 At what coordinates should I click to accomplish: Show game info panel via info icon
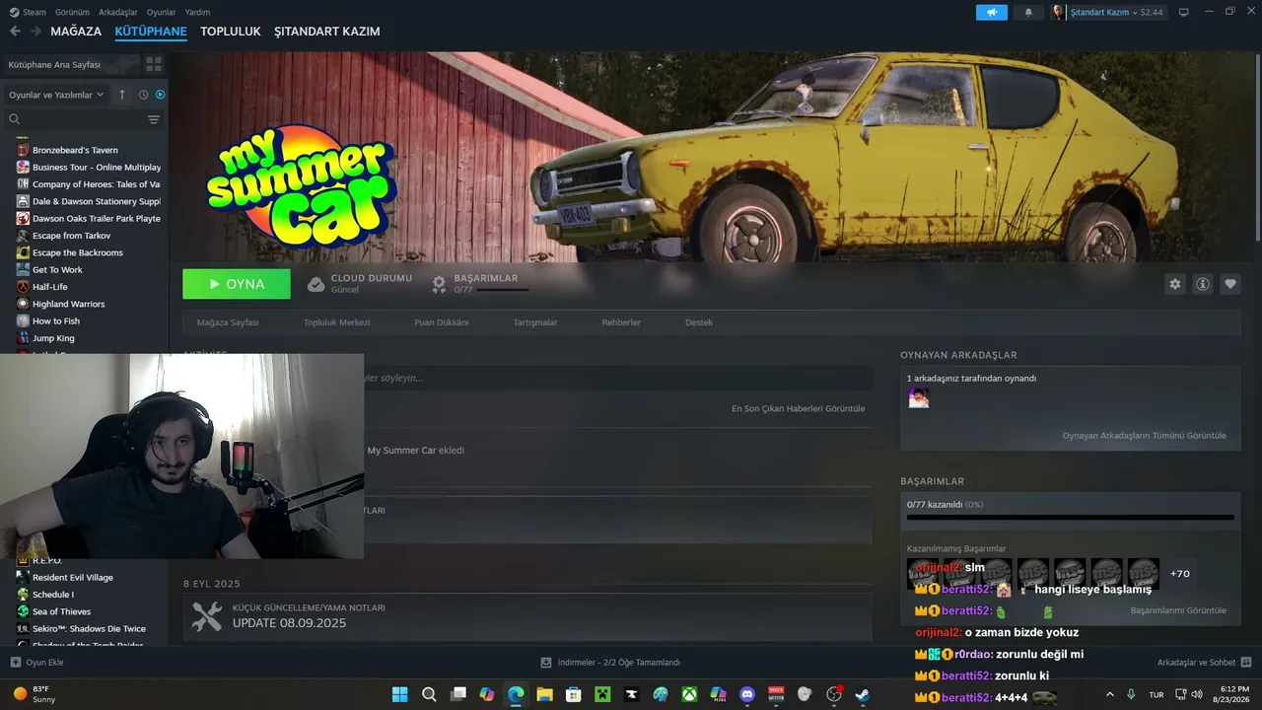click(1203, 284)
